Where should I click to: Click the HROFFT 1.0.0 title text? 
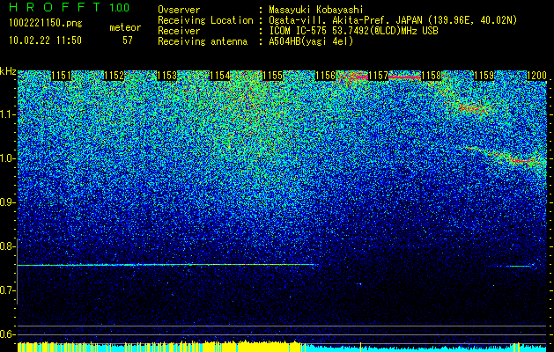tap(70, 7)
